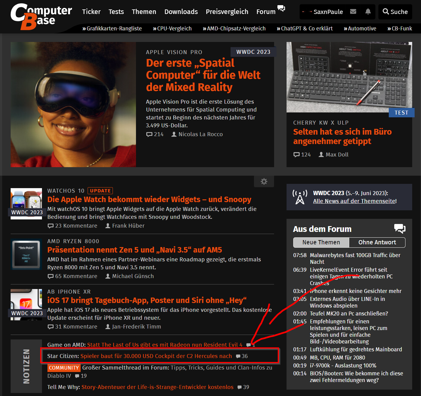The height and width of the screenshot is (396, 421).
Task: Open the Selten hat es sich im Büro headline
Action: 343,136
